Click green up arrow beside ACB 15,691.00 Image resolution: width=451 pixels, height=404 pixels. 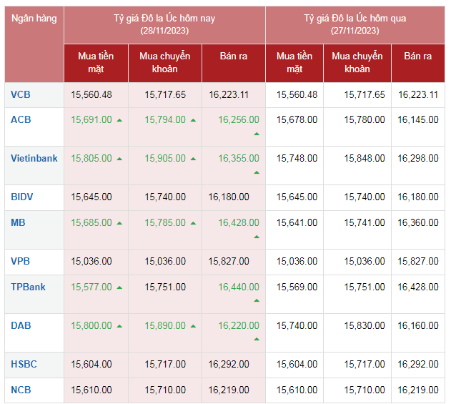point(119,120)
